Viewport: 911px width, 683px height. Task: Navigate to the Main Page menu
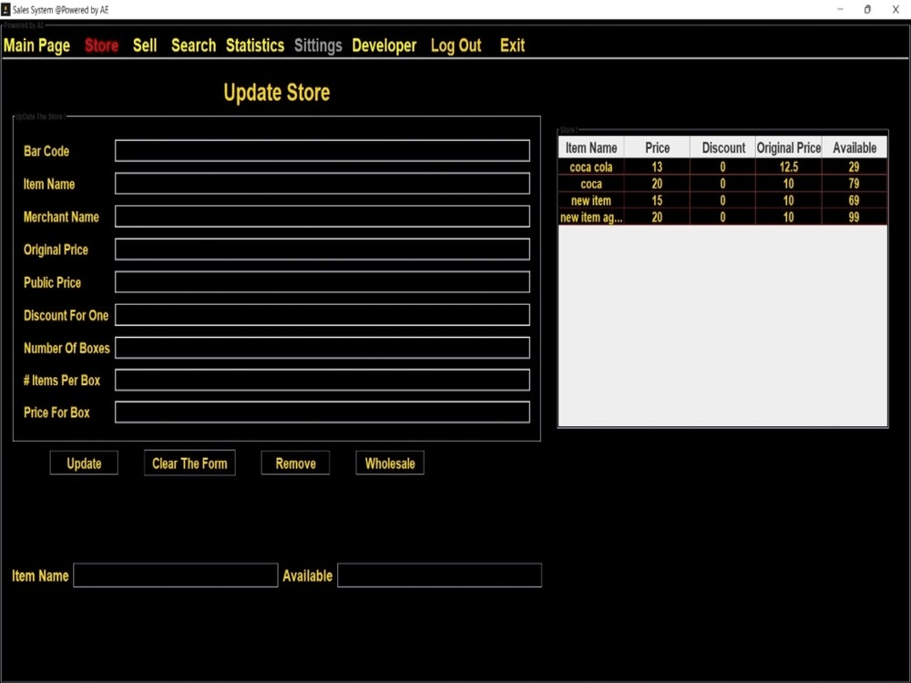[x=36, y=45]
